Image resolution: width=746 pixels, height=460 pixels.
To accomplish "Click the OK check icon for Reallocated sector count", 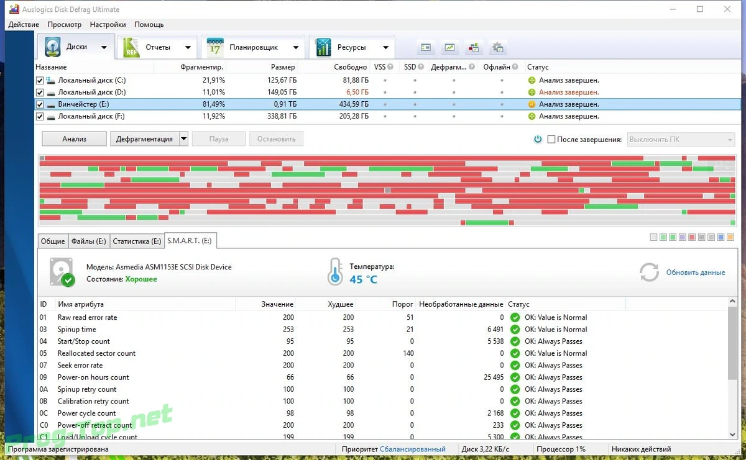I will [515, 353].
